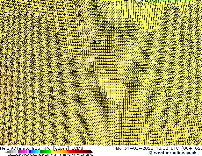Select the bright yellow swatch above 0 label

(52, 152)
